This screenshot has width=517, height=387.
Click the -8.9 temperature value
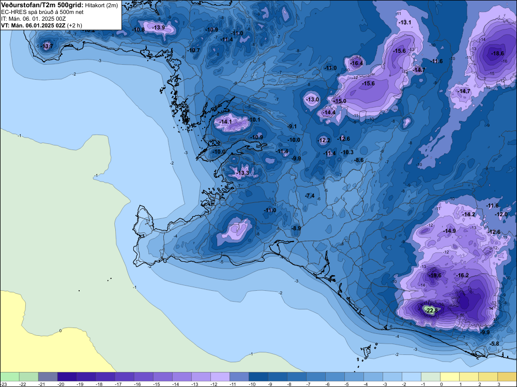[296, 228]
